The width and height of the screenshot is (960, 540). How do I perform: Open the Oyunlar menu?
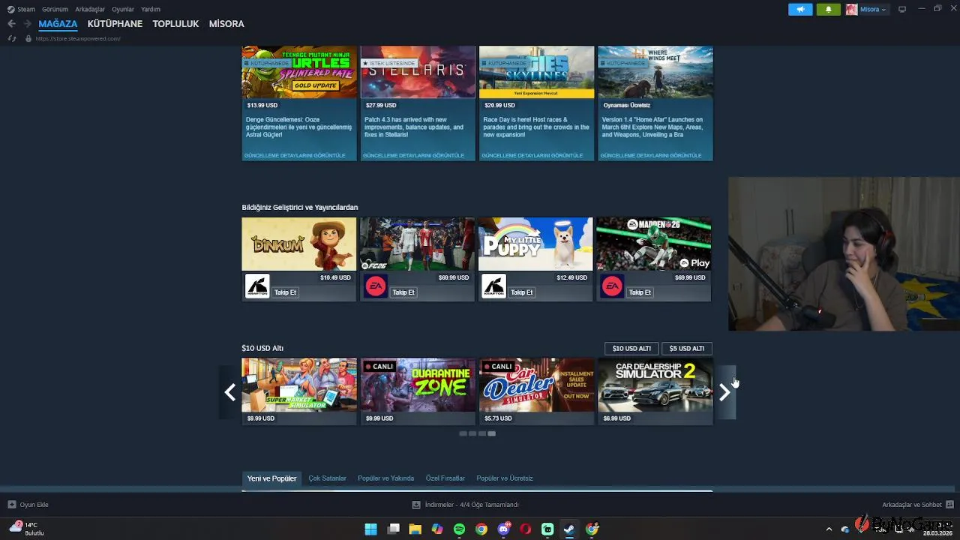123,9
